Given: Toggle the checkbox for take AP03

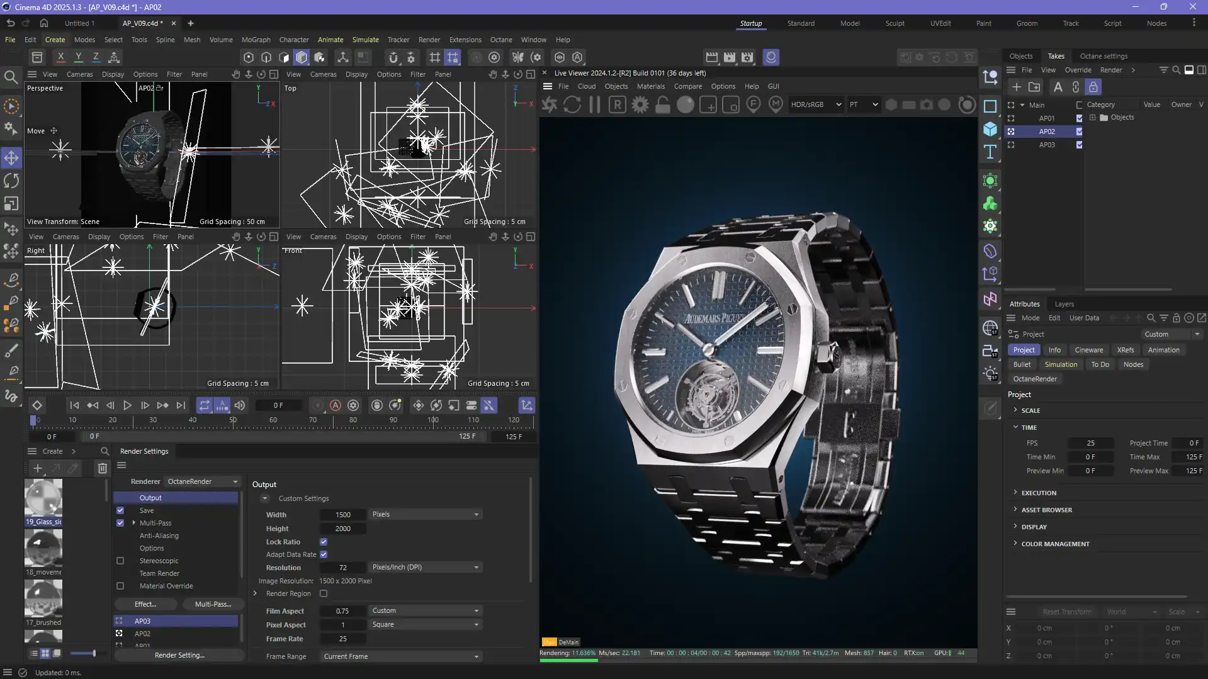Looking at the screenshot, I should coord(1080,145).
